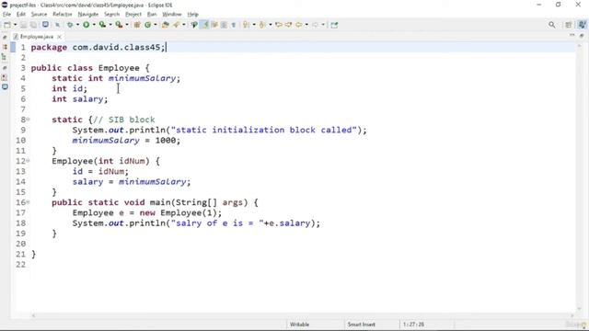Image resolution: width=589 pixels, height=331 pixels.
Task: Toggle Java editor breadcrumb icon
Action: (194, 25)
